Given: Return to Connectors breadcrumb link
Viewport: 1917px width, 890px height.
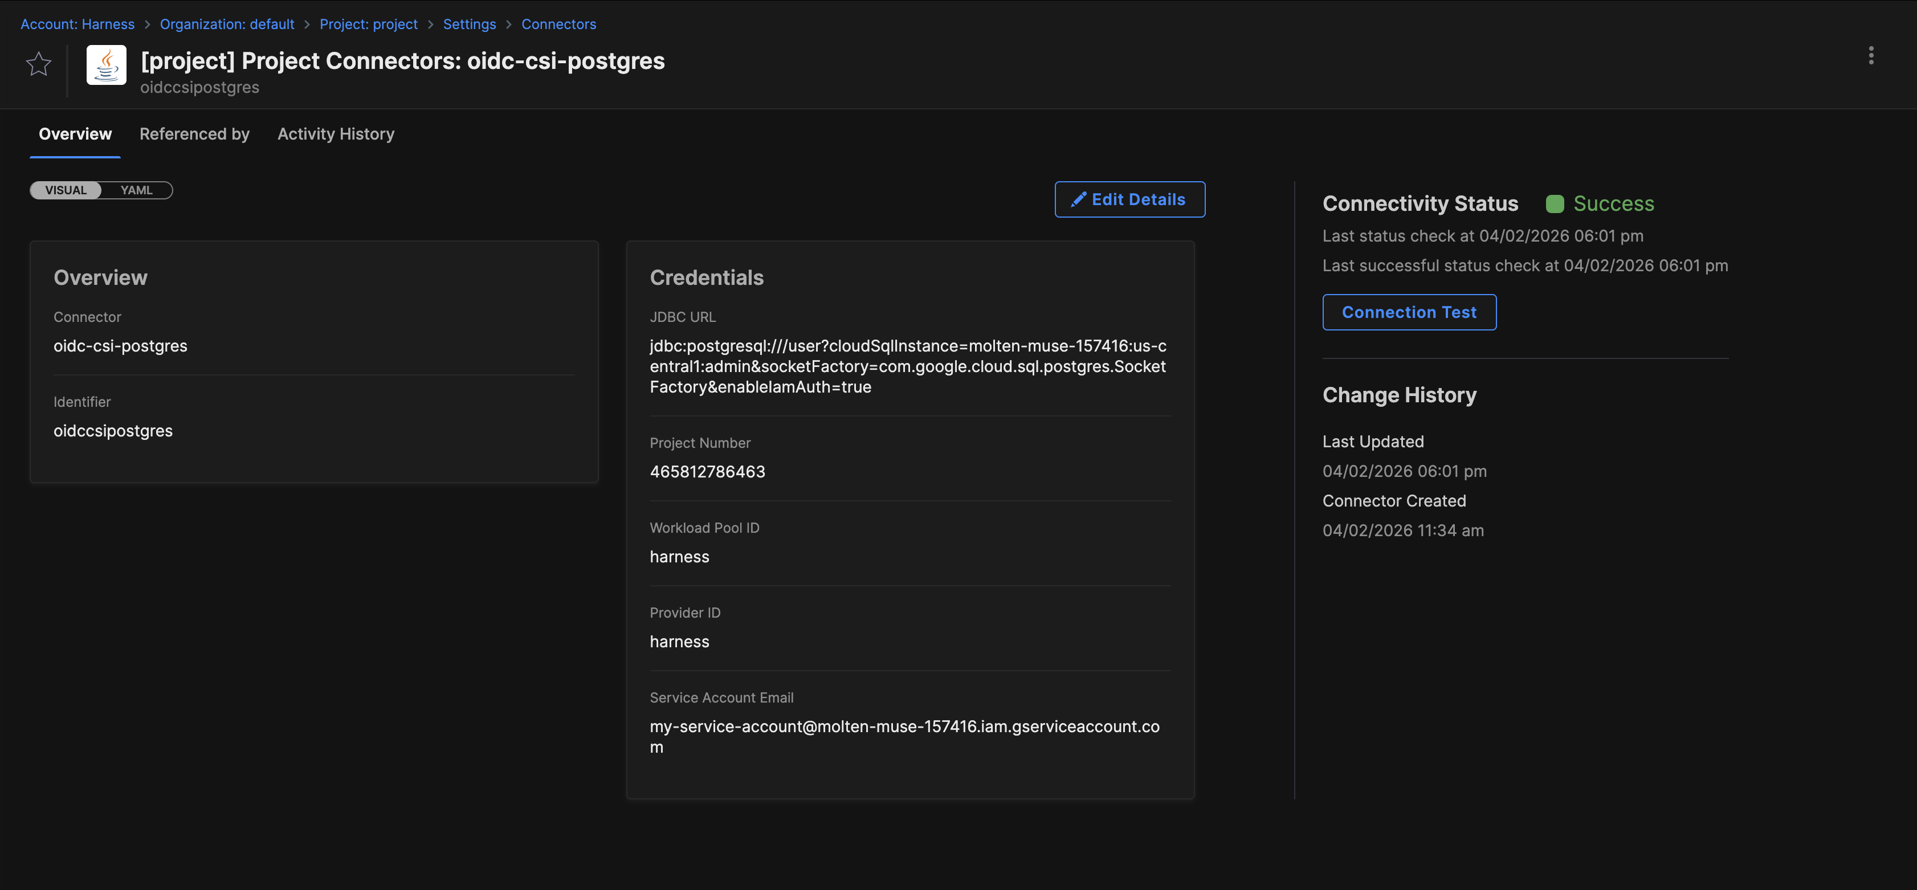Looking at the screenshot, I should tap(558, 24).
